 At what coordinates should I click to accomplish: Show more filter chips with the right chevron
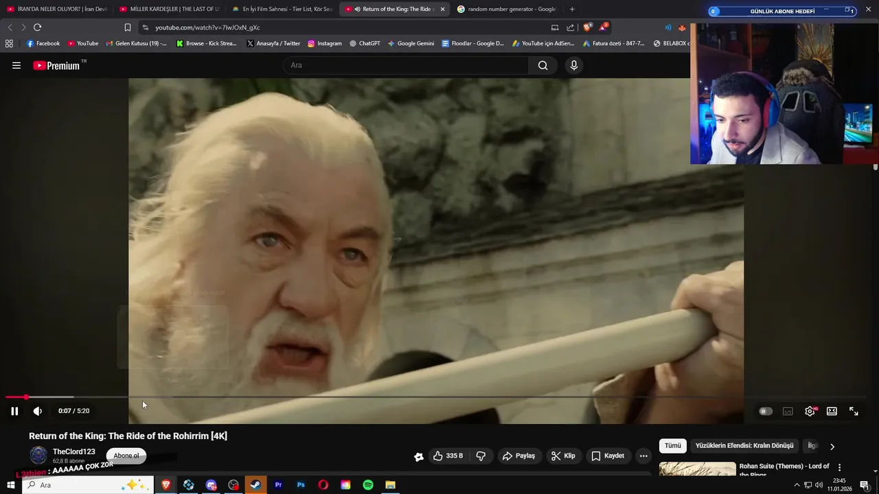click(x=832, y=447)
